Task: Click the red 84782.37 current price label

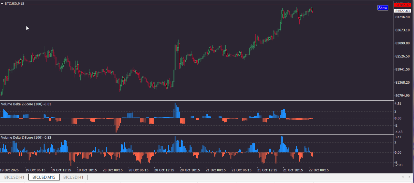Action: [402, 5]
